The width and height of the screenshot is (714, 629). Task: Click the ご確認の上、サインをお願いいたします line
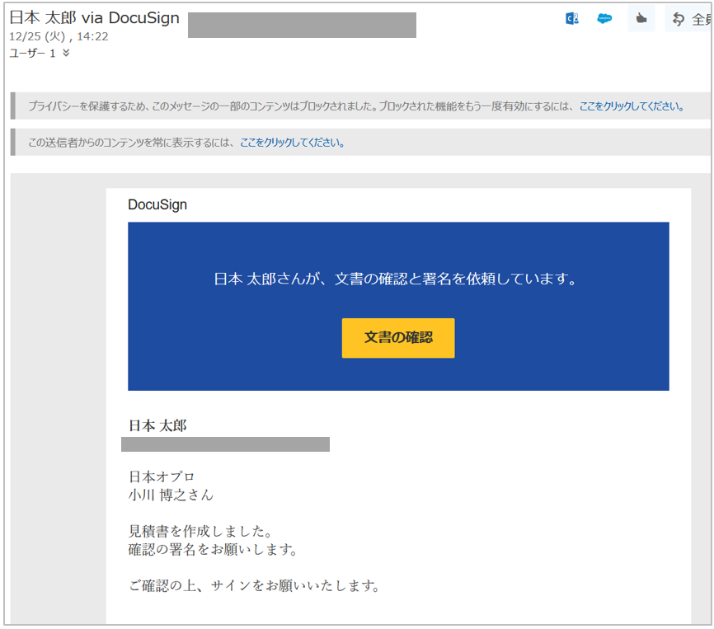click(254, 587)
